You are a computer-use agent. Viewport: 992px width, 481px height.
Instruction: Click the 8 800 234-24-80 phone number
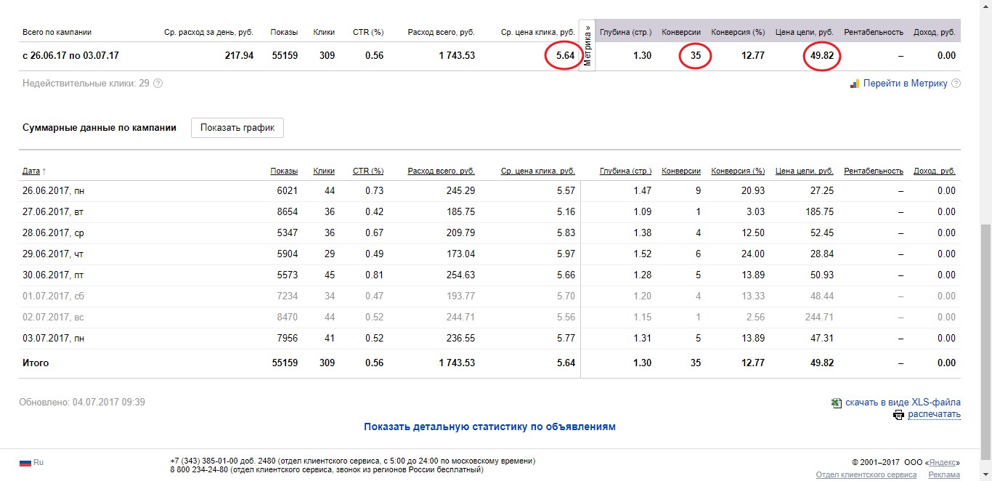tap(199, 469)
